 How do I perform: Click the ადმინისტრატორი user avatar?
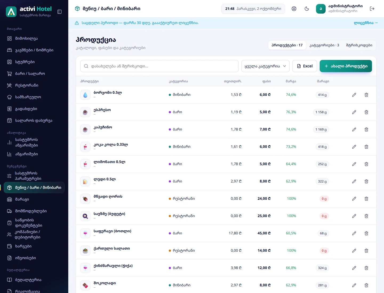tap(321, 9)
